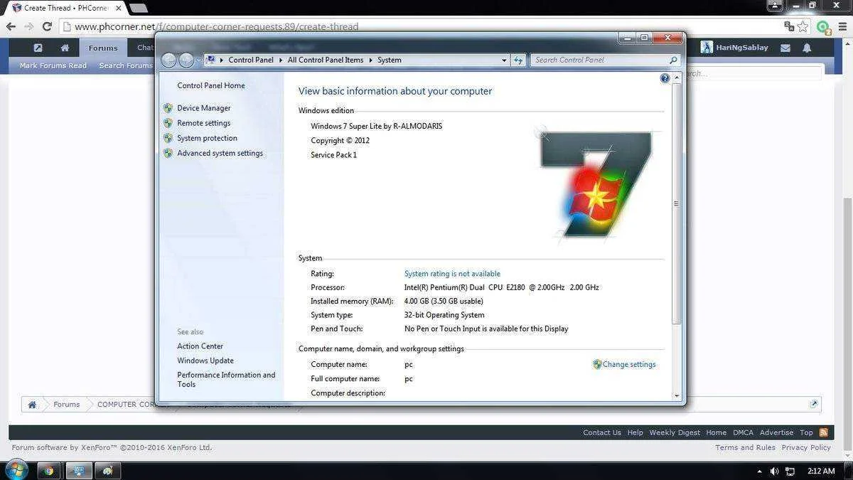Click the forum navbar external-link icon
853x480 pixels.
38,48
